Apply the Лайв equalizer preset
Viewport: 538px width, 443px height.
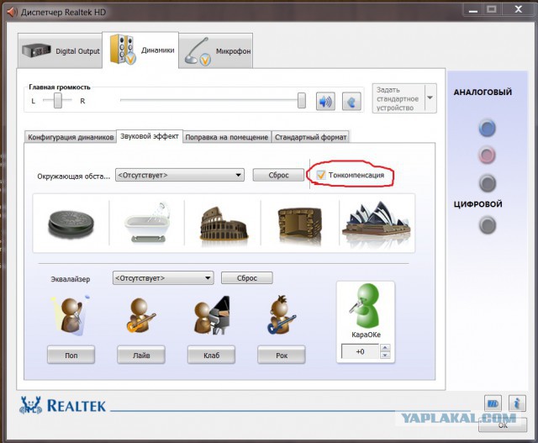(x=141, y=355)
